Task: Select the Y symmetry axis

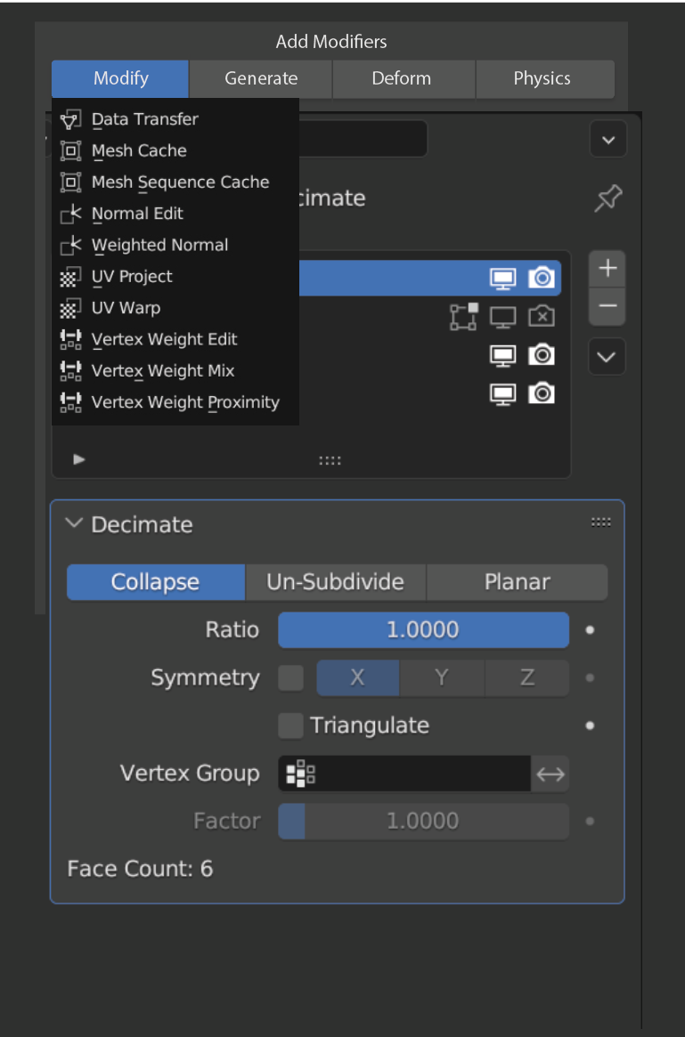Action: click(x=442, y=678)
